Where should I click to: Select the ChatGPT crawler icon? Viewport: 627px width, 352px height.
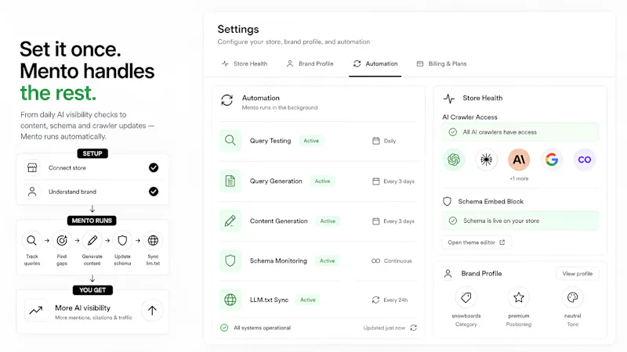tap(454, 160)
